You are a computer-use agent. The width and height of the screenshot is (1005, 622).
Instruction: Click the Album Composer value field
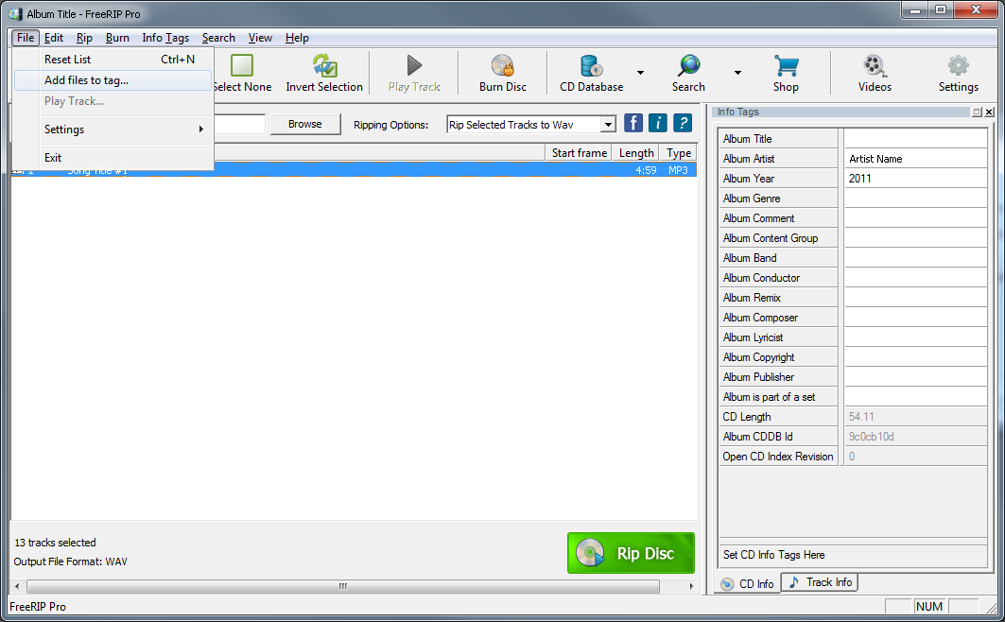(x=915, y=317)
